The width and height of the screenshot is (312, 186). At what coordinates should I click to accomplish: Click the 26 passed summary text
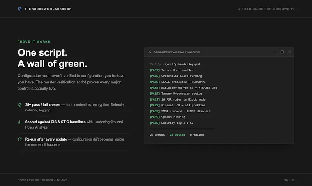click(177, 135)
